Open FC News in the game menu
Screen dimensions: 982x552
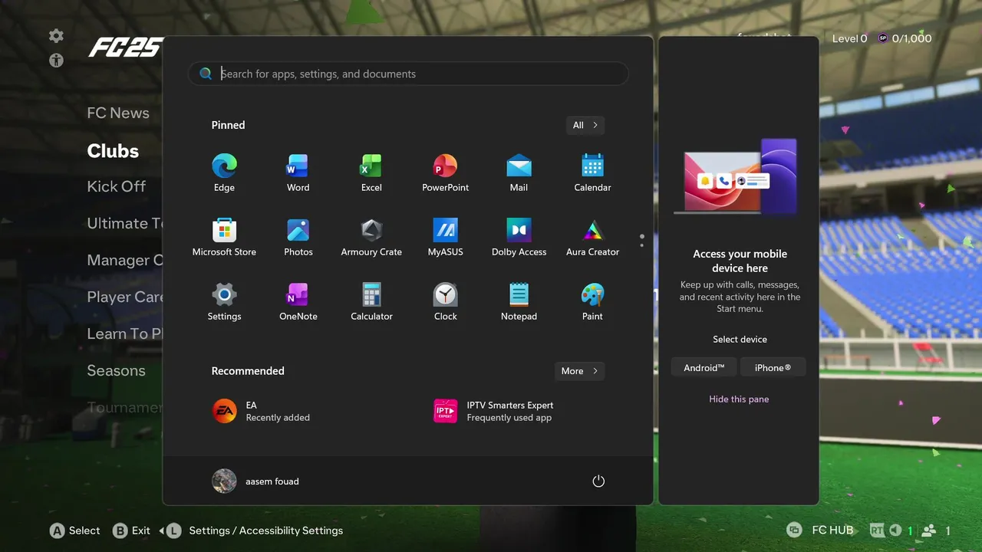tap(118, 113)
